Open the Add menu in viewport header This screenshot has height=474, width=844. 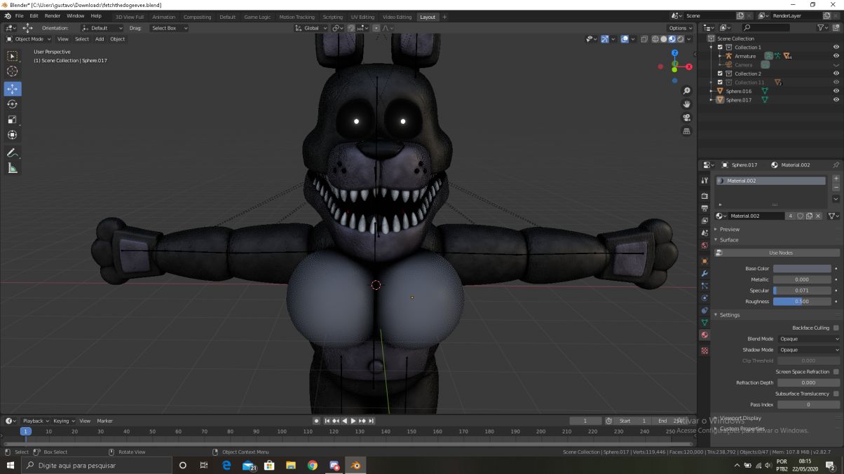pyautogui.click(x=100, y=39)
